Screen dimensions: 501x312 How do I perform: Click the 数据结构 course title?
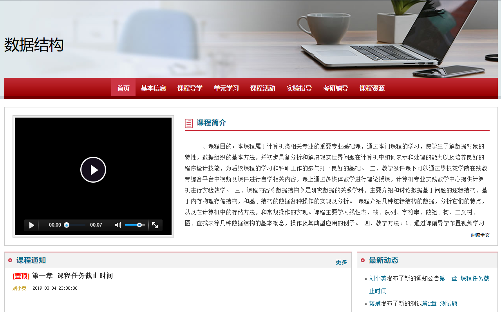coord(34,45)
